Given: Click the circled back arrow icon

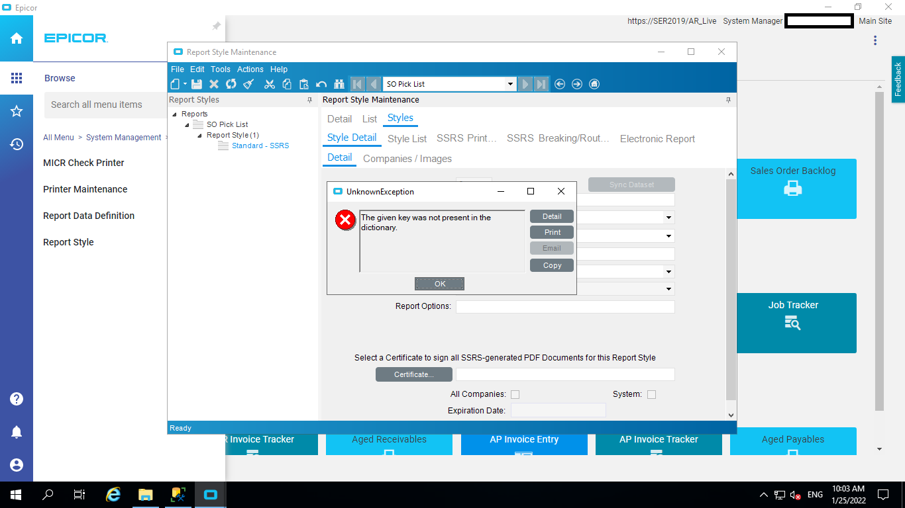Looking at the screenshot, I should [560, 84].
